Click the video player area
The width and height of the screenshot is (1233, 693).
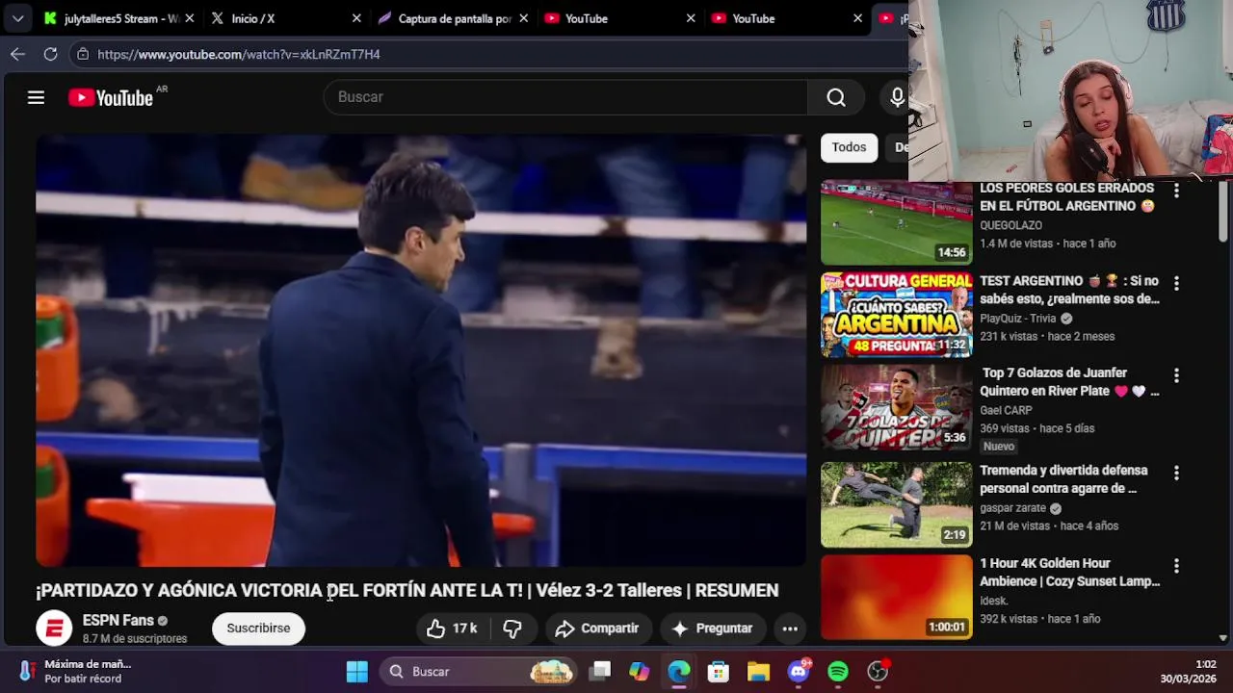pyautogui.click(x=421, y=350)
